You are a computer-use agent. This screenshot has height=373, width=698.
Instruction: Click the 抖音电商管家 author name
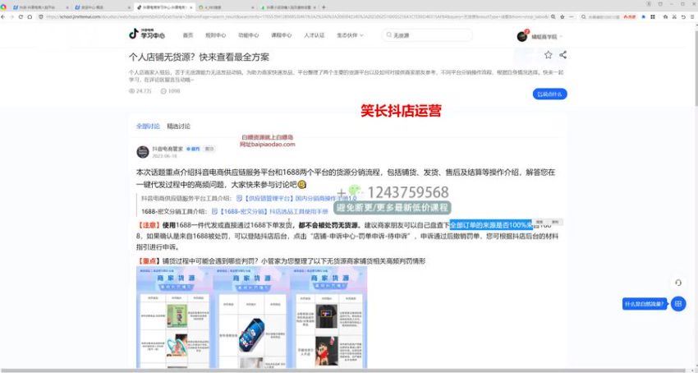tap(168, 149)
